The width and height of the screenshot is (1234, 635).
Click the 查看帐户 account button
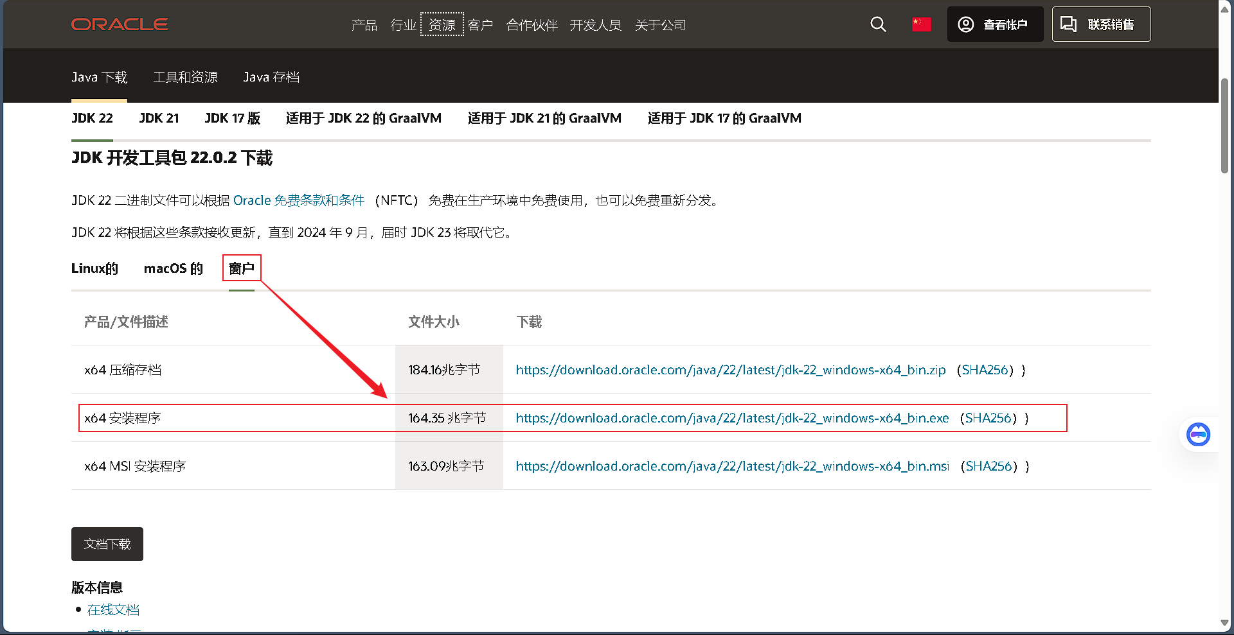pos(995,24)
